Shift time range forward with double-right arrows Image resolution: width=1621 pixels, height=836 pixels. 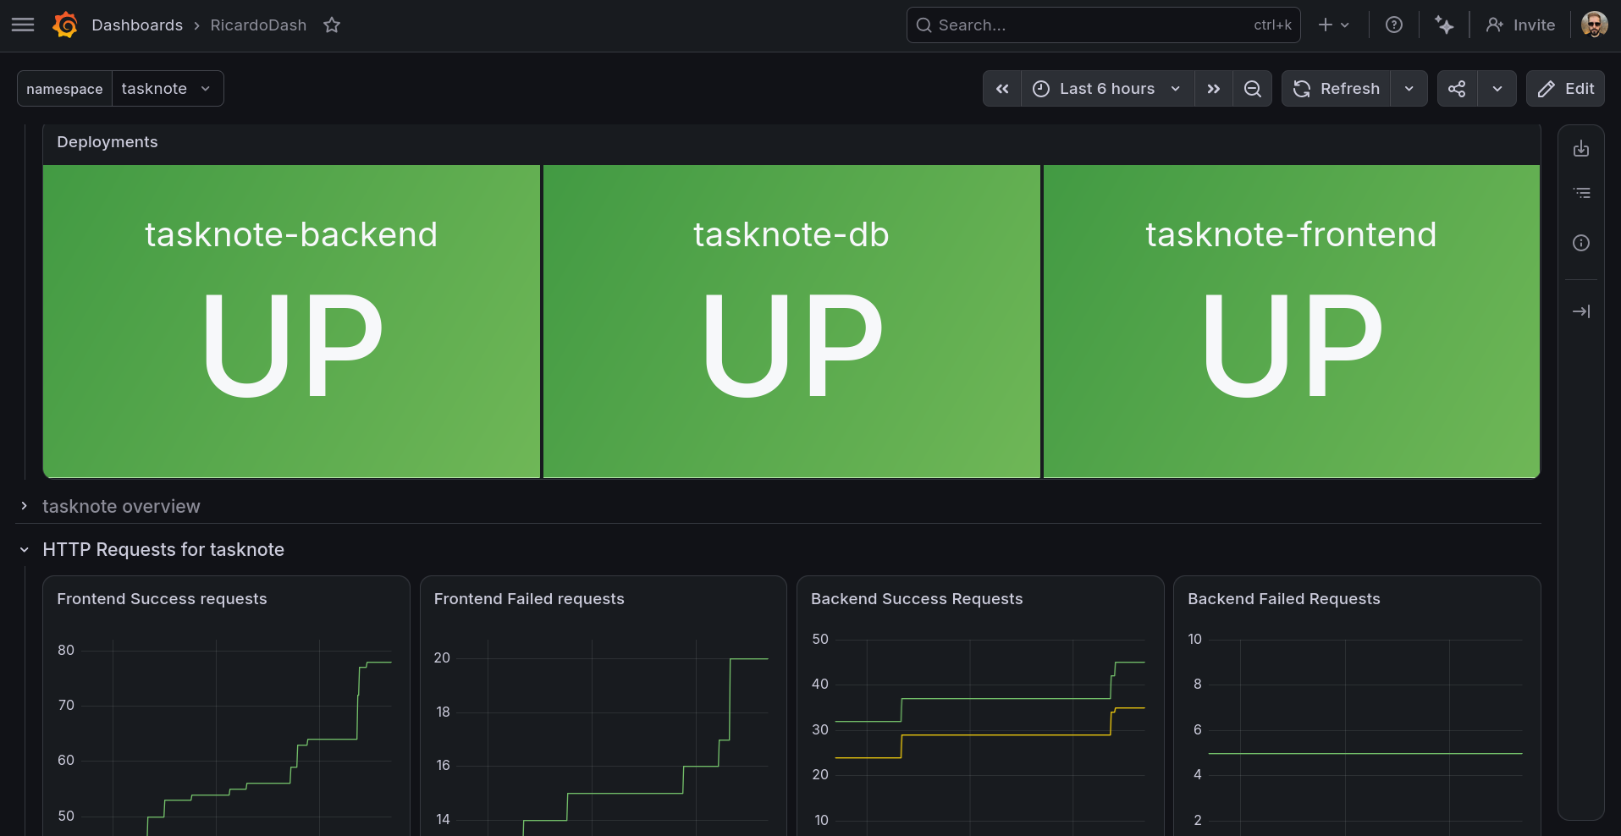point(1214,89)
